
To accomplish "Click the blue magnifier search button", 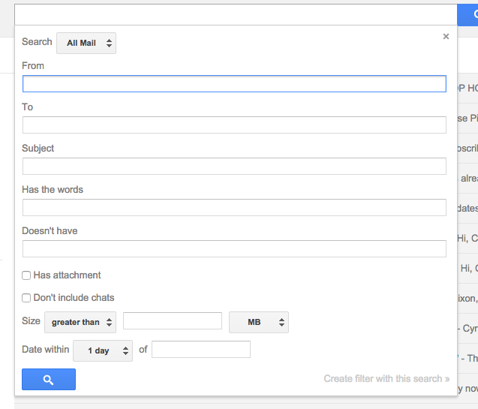I will coord(49,379).
